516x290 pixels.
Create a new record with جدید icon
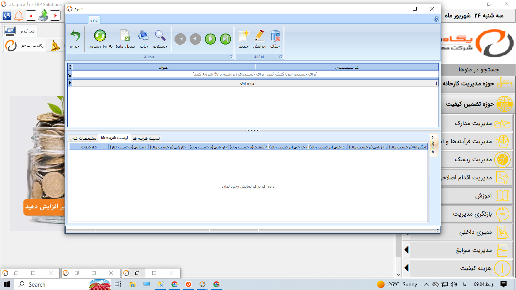coord(244,37)
